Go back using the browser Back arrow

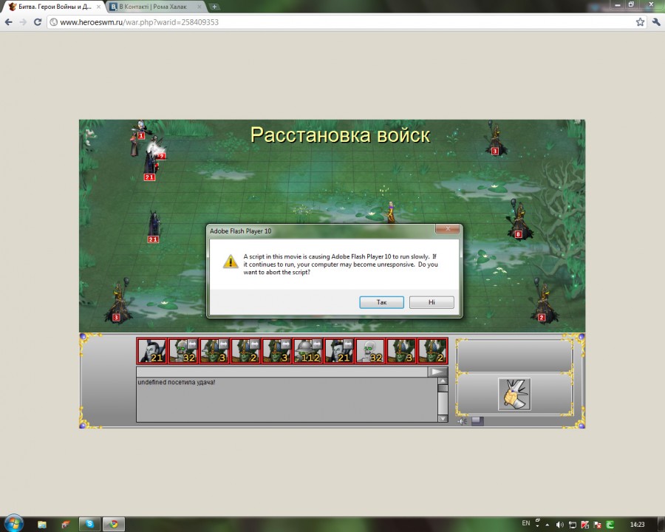pos(8,22)
